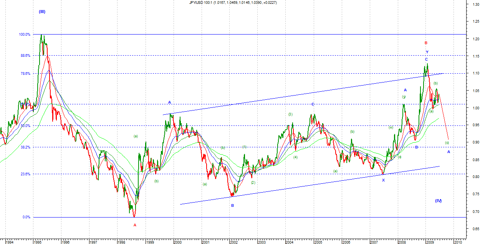480x244 pixels.
Task: Select the 88.6% Fibonacci level label
Action: (25, 56)
